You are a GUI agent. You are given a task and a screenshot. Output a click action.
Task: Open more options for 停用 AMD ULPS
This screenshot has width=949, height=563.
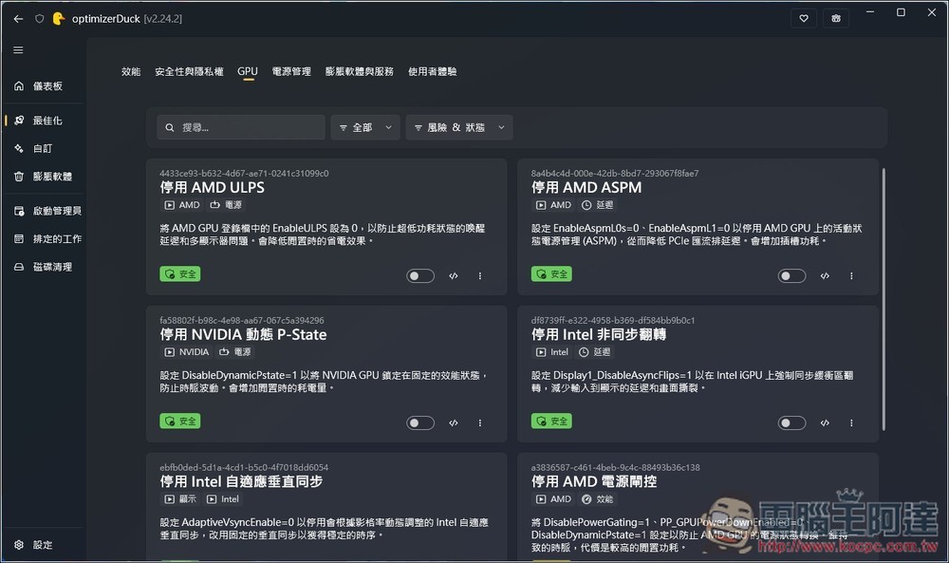(x=480, y=276)
